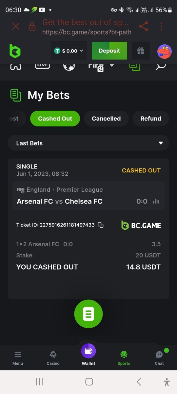177x394 pixels.
Task: Click the green Deposit button
Action: [x=109, y=51]
